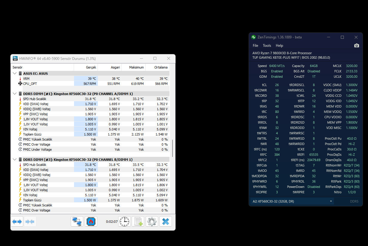Select VDDQ (SWB) Voltaj row under DIMM [#1]
The height and width of the screenshot is (246, 368).
coord(90,109)
